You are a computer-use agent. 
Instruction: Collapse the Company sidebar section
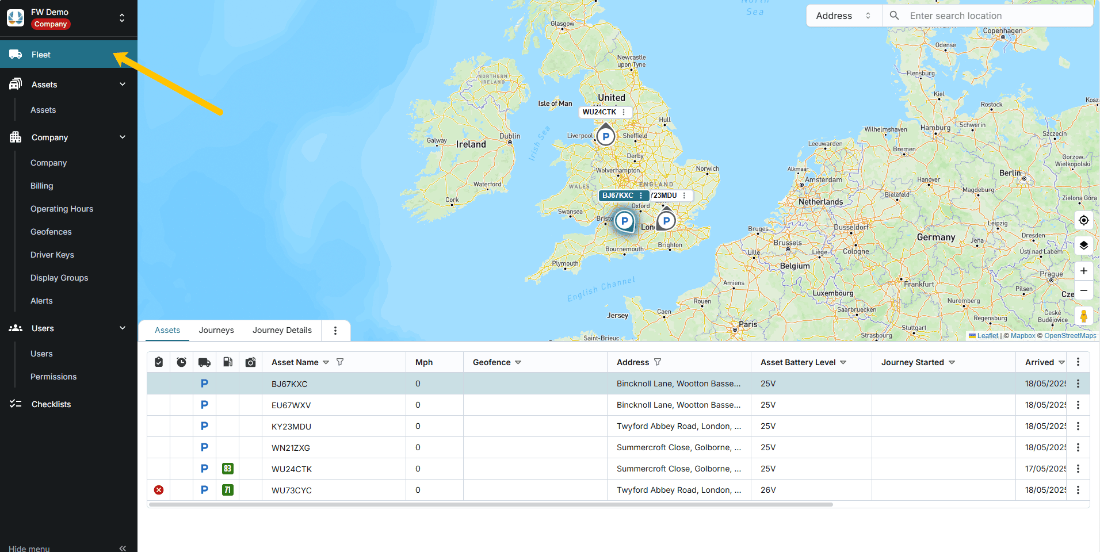tap(122, 137)
